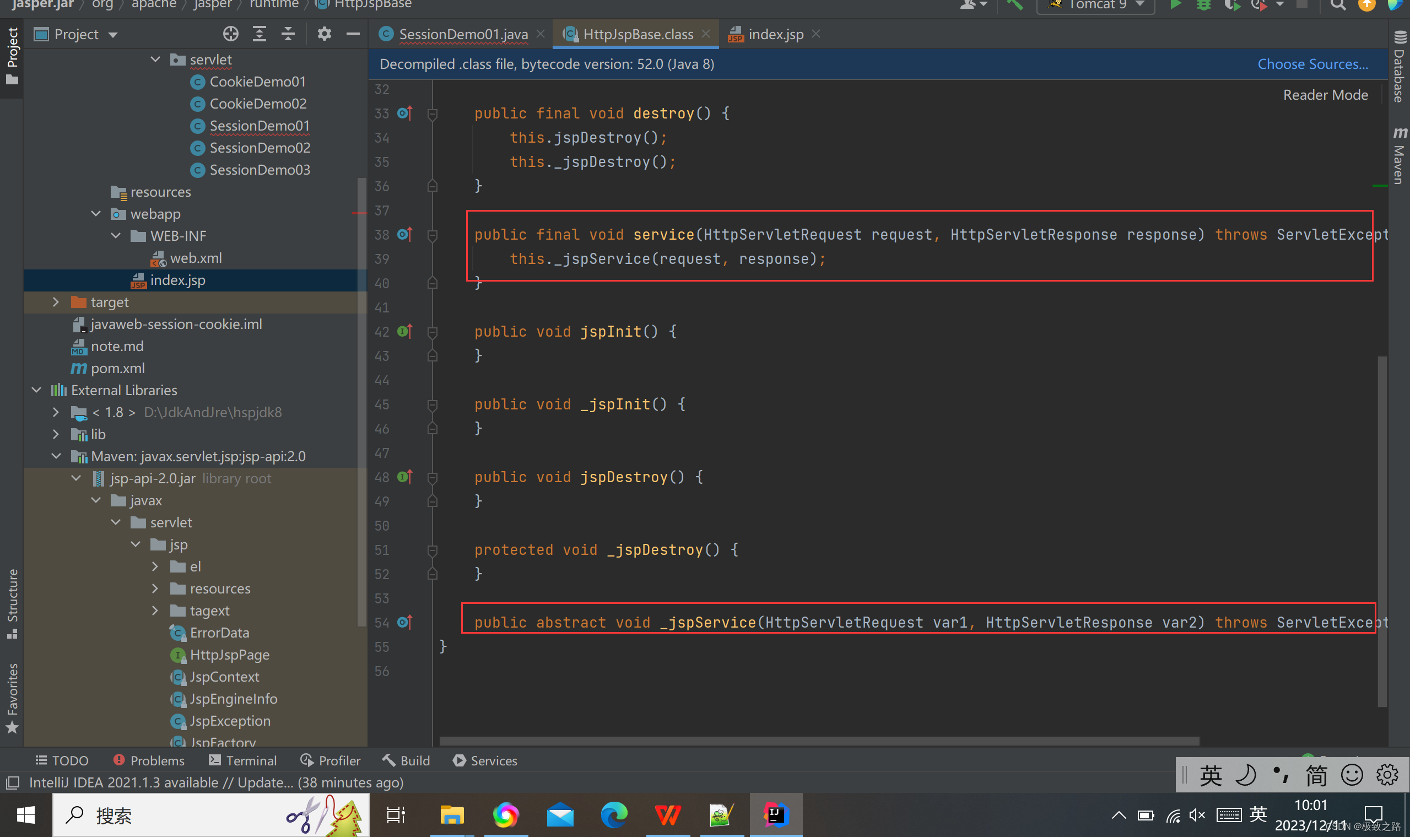
Task: Select index.jsp in webapp tree
Action: [x=179, y=280]
